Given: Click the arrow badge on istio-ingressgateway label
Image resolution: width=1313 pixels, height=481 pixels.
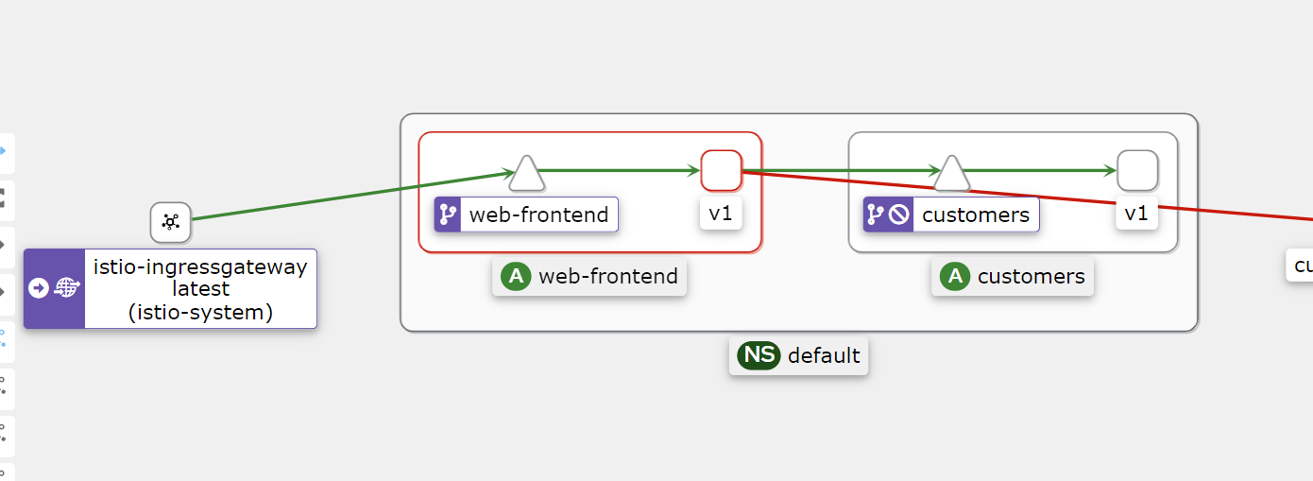Looking at the screenshot, I should coord(39,288).
